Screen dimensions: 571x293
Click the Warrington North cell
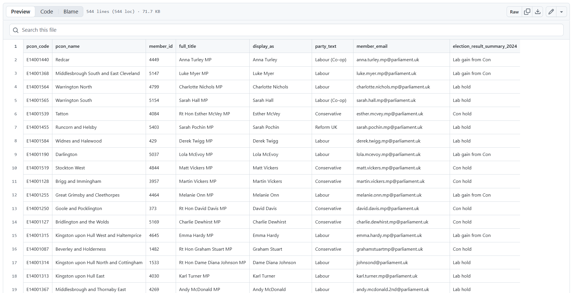pyautogui.click(x=99, y=87)
